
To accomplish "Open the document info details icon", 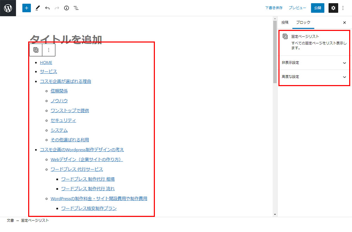I will [67, 8].
